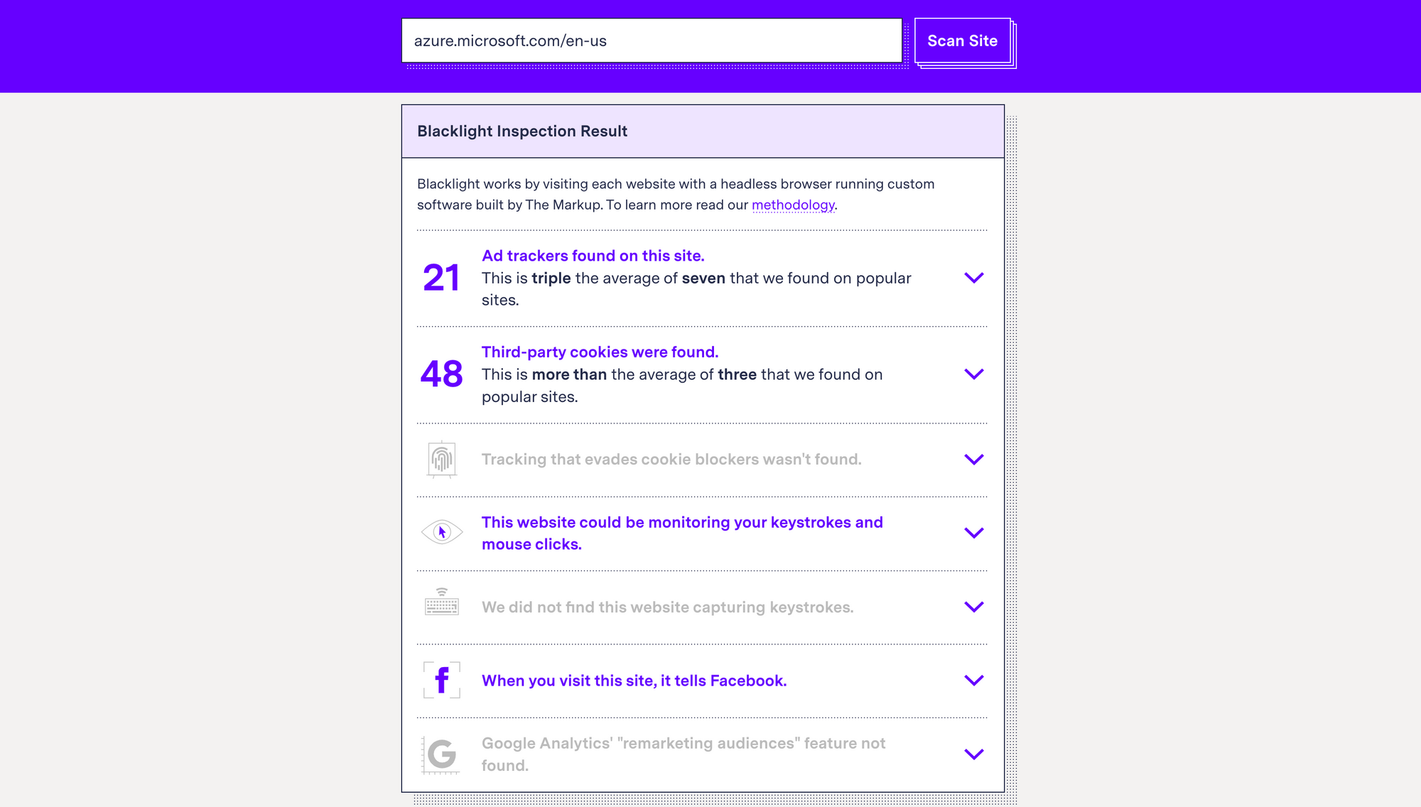The image size is (1421, 807).
Task: Expand the keystrokes monitoring details
Action: (x=974, y=533)
